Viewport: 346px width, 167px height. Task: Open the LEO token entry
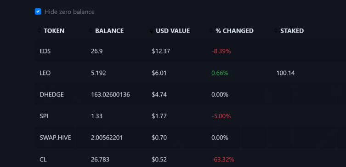point(45,73)
